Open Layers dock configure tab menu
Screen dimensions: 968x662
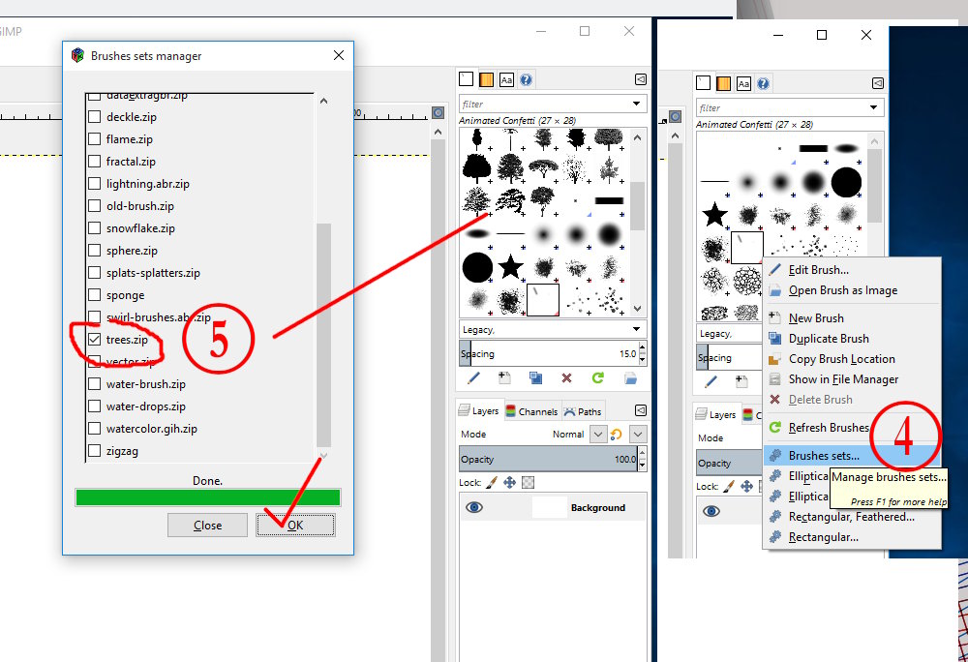click(641, 410)
